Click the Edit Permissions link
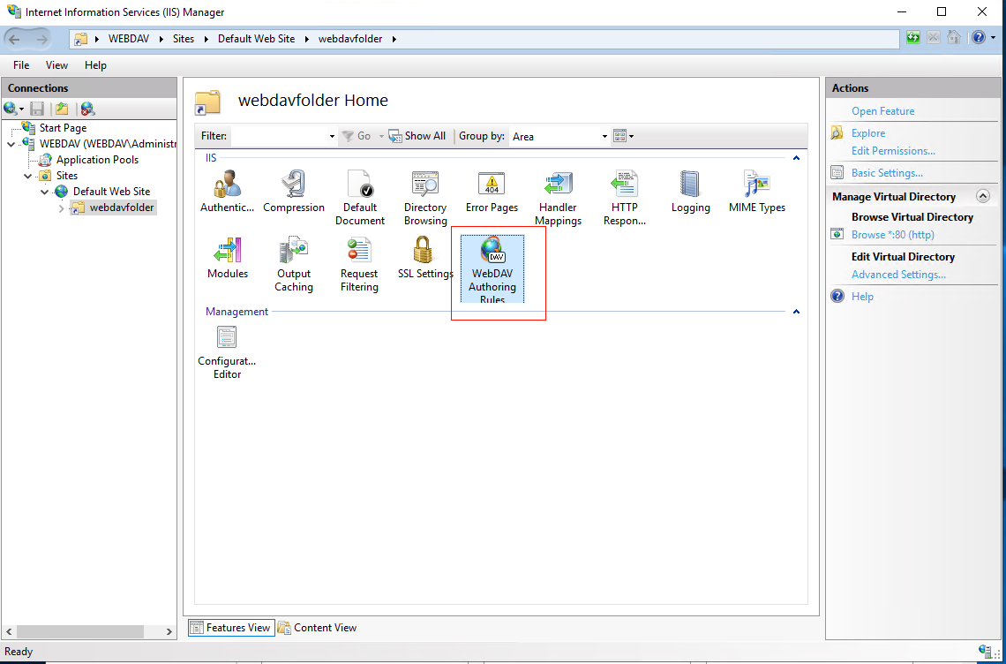The width and height of the screenshot is (1006, 664). point(893,151)
